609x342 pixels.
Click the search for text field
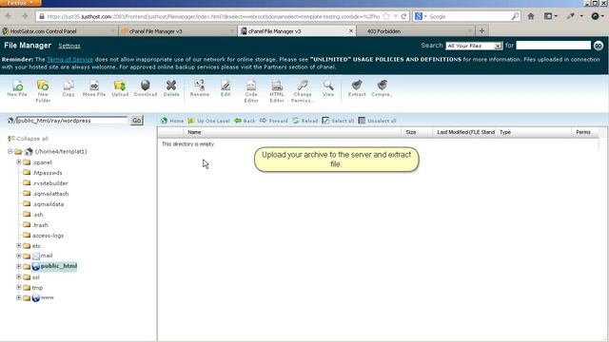pyautogui.click(x=553, y=46)
